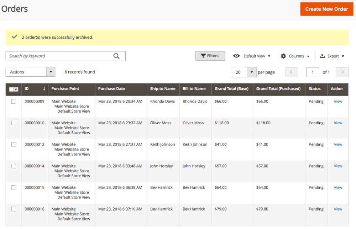Viewport: 356px width, 229px height.
Task: Expand the Export dropdown
Action: point(336,56)
